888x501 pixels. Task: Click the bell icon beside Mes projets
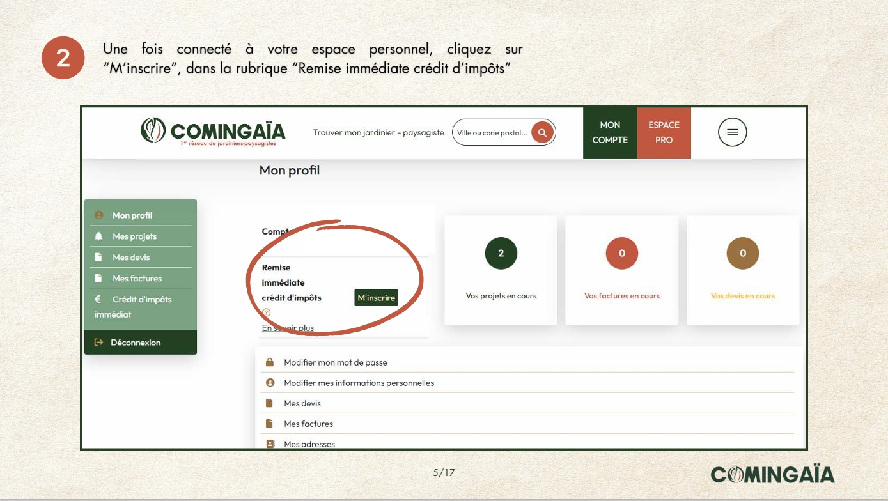(98, 236)
